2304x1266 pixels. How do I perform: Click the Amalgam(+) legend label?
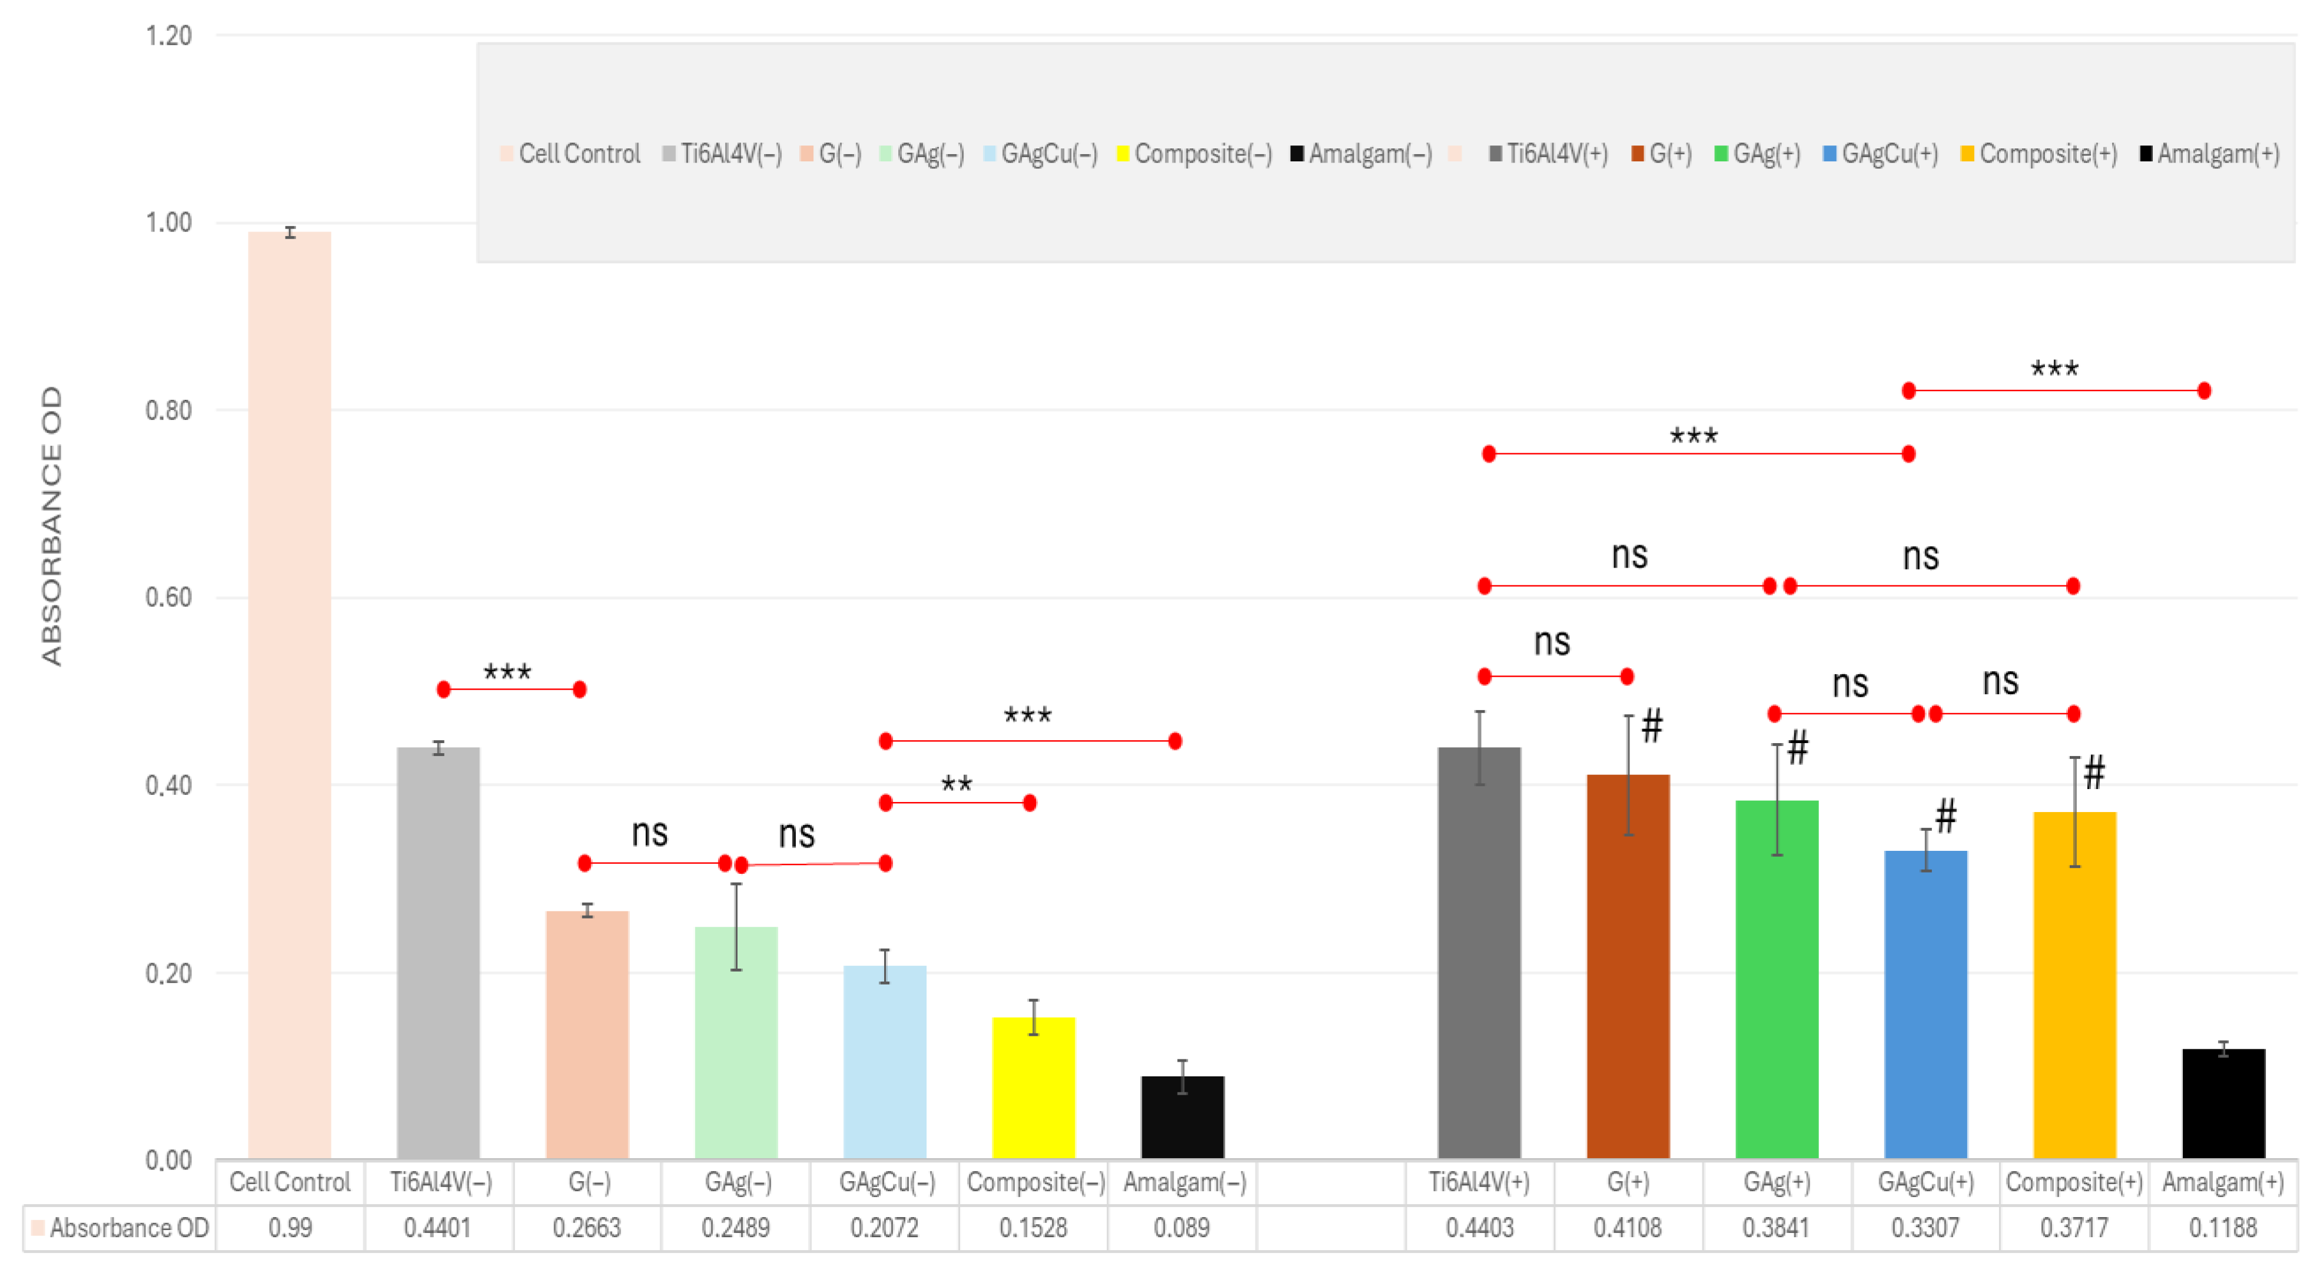click(2217, 154)
